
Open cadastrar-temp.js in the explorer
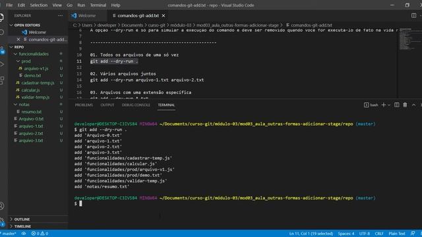click(x=38, y=83)
